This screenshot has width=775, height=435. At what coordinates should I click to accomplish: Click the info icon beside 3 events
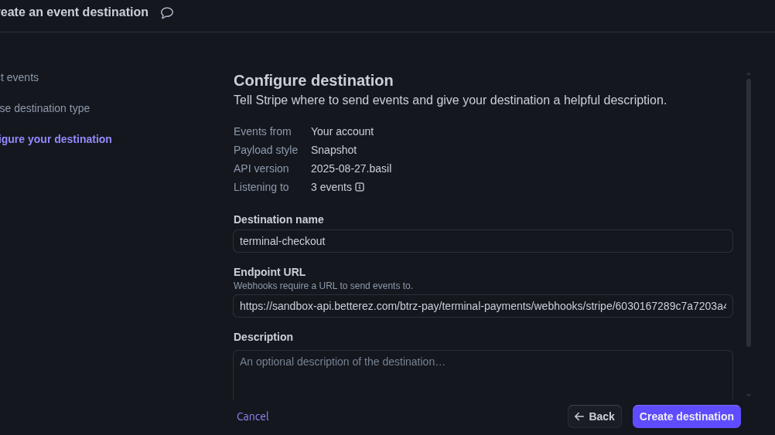pyautogui.click(x=360, y=187)
